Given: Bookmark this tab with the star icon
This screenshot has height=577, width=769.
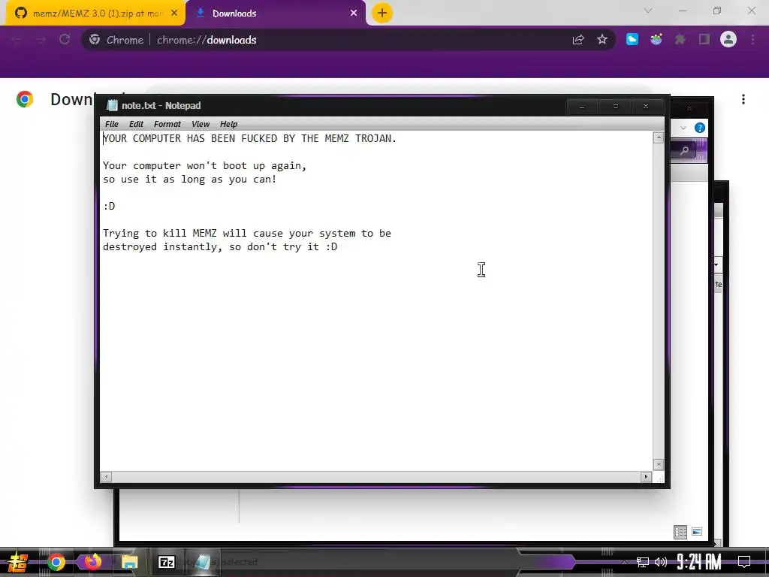Looking at the screenshot, I should tap(602, 40).
